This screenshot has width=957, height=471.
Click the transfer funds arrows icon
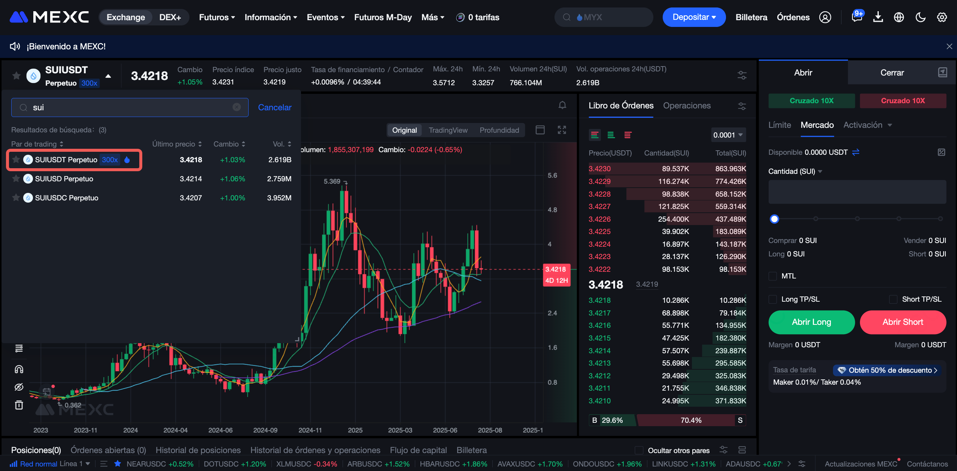tap(856, 152)
